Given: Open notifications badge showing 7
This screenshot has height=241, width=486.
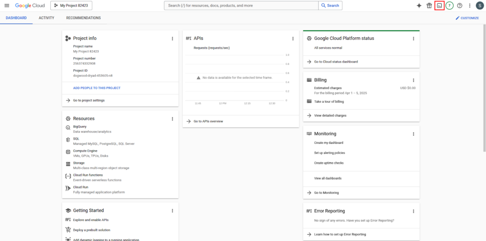Looking at the screenshot, I should (x=449, y=6).
